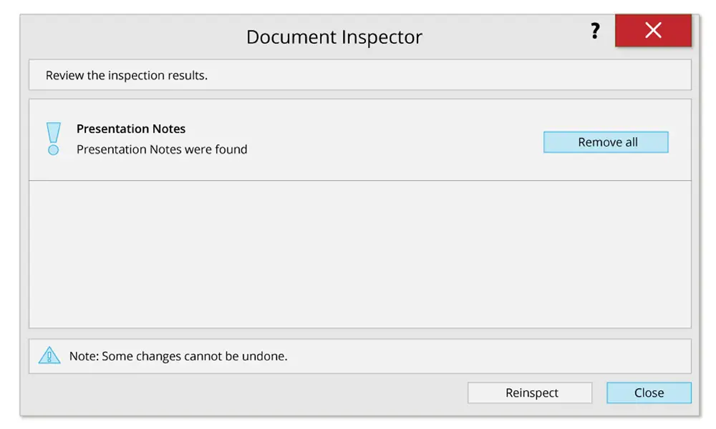Click the 'Review the inspection results' text
This screenshot has height=429, width=716.
pos(127,75)
